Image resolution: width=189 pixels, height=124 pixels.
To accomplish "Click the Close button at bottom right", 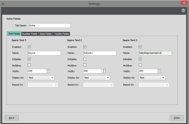I will 177,118.
